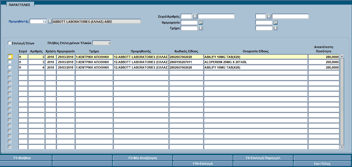Click the Ονομασία Είδους column header

coord(256,51)
